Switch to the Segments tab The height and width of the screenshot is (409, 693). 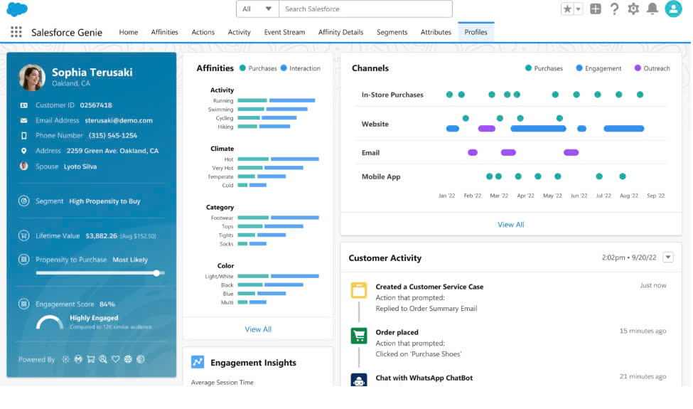click(x=392, y=32)
